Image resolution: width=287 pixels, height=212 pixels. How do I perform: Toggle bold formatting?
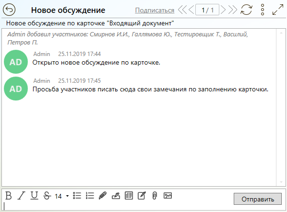9,196
